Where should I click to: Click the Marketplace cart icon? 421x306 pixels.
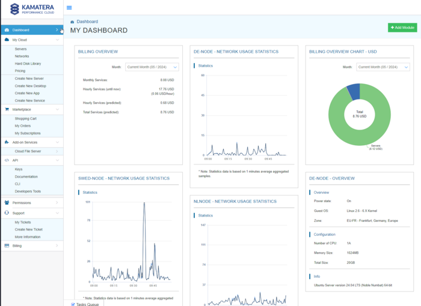click(7, 109)
